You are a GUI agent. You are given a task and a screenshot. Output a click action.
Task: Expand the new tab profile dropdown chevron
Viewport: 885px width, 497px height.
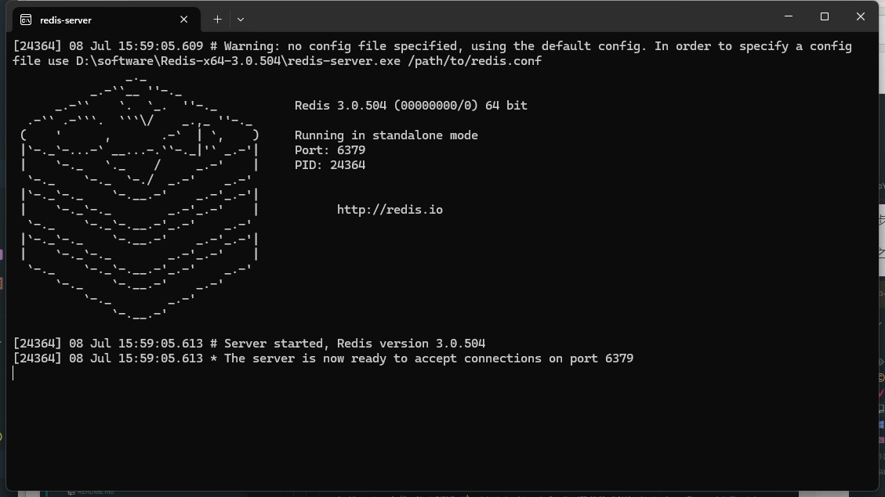point(241,19)
